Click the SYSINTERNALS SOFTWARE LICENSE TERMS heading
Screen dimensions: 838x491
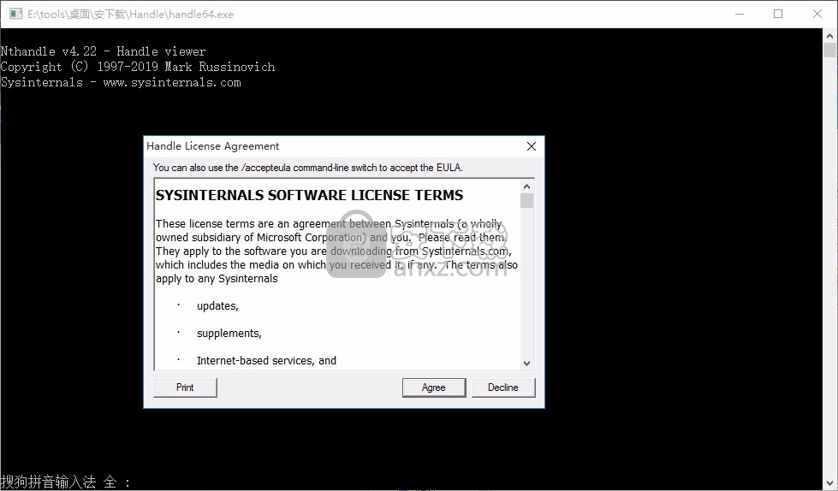click(x=310, y=196)
